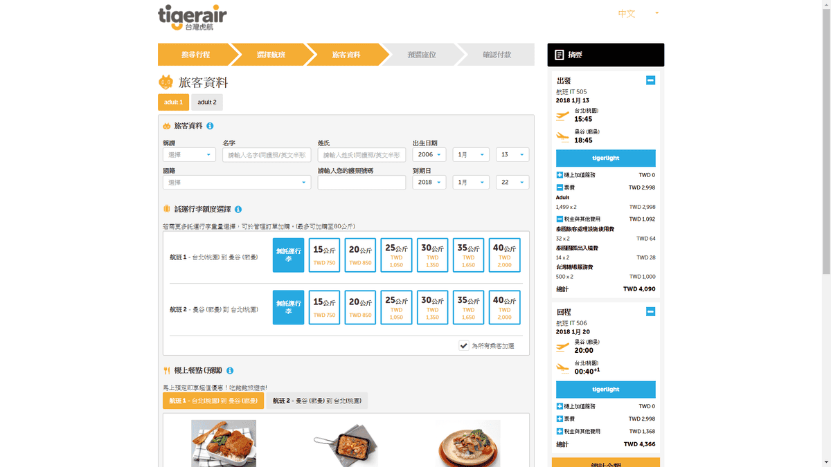Open the 稱謂 dropdown
831x467 pixels.
pos(189,155)
